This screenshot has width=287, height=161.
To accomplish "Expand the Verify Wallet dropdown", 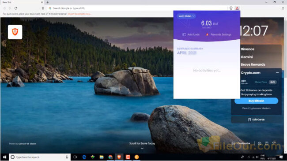I will (x=186, y=16).
